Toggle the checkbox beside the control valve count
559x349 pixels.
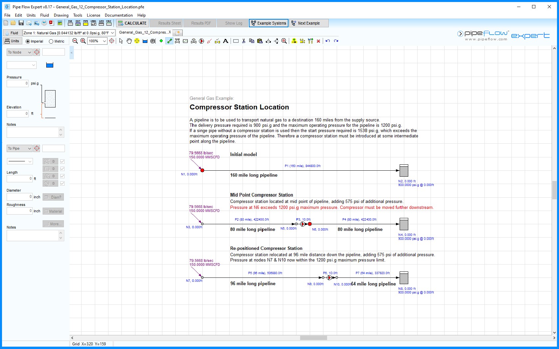62,176
